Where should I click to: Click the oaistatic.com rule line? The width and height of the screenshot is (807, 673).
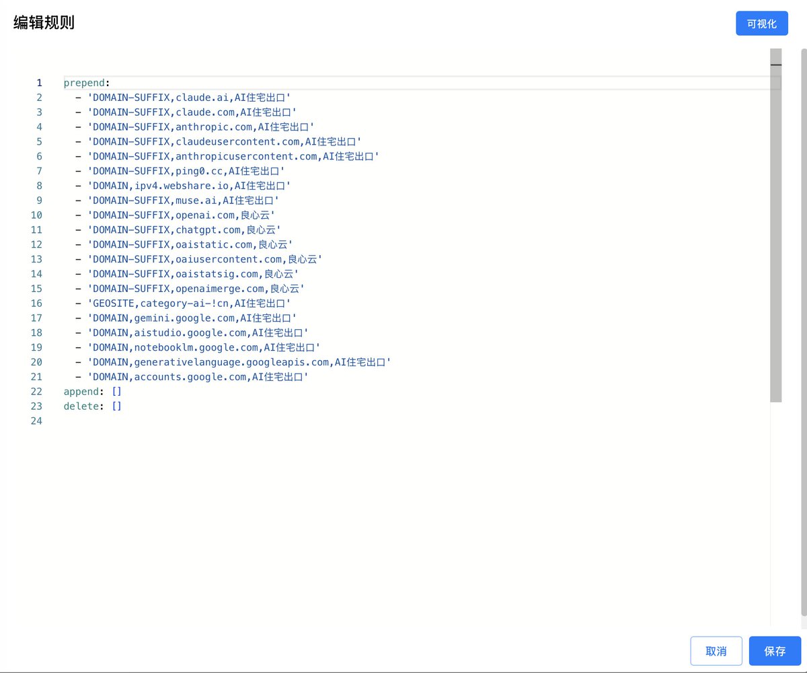pyautogui.click(x=184, y=244)
